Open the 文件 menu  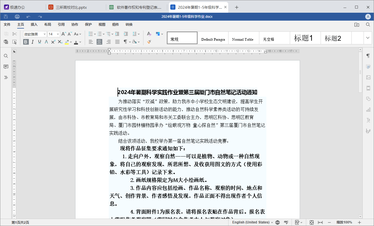pyautogui.click(x=7, y=25)
